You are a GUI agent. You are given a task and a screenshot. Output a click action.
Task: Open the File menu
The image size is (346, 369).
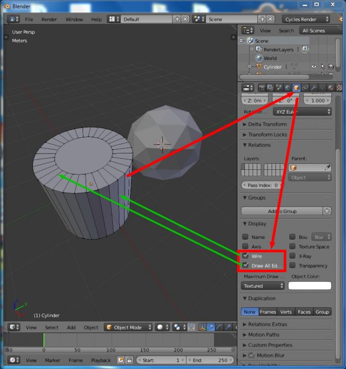point(29,19)
